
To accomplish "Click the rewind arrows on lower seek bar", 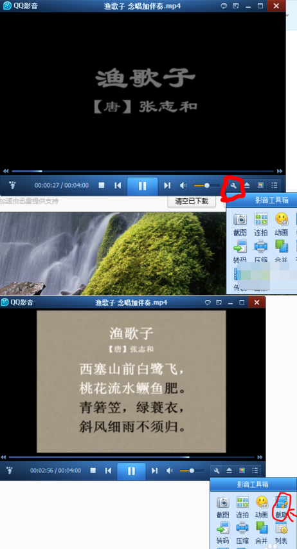I will point(3,457).
